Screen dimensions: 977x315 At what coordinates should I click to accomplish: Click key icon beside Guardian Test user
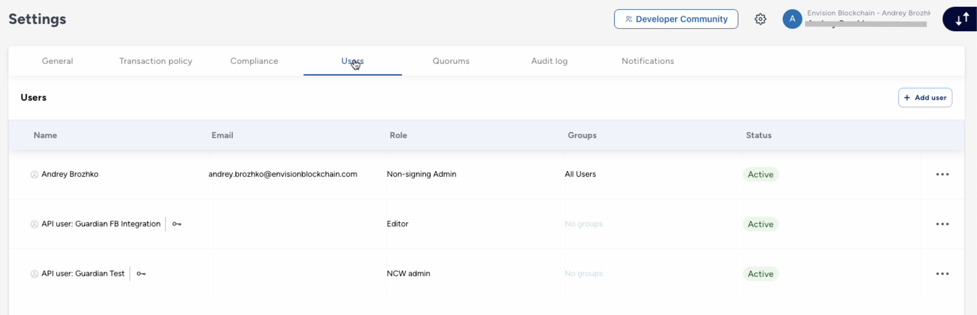[141, 274]
